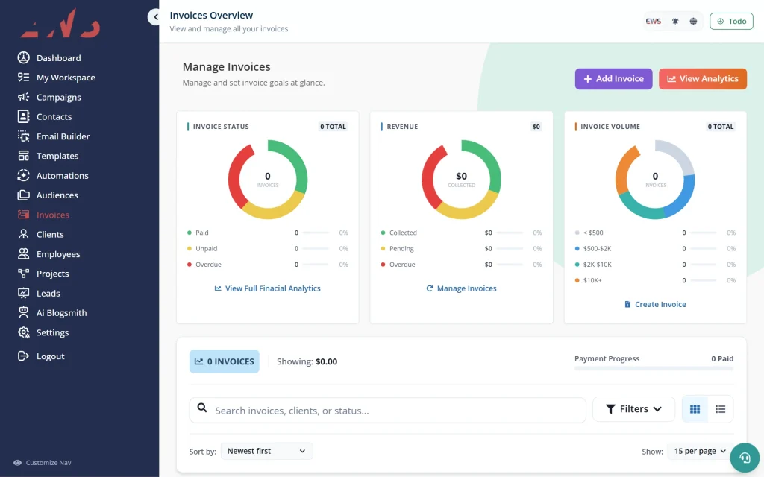Click the Invoice Status donut chart
Image resolution: width=764 pixels, height=477 pixels.
[x=268, y=179]
